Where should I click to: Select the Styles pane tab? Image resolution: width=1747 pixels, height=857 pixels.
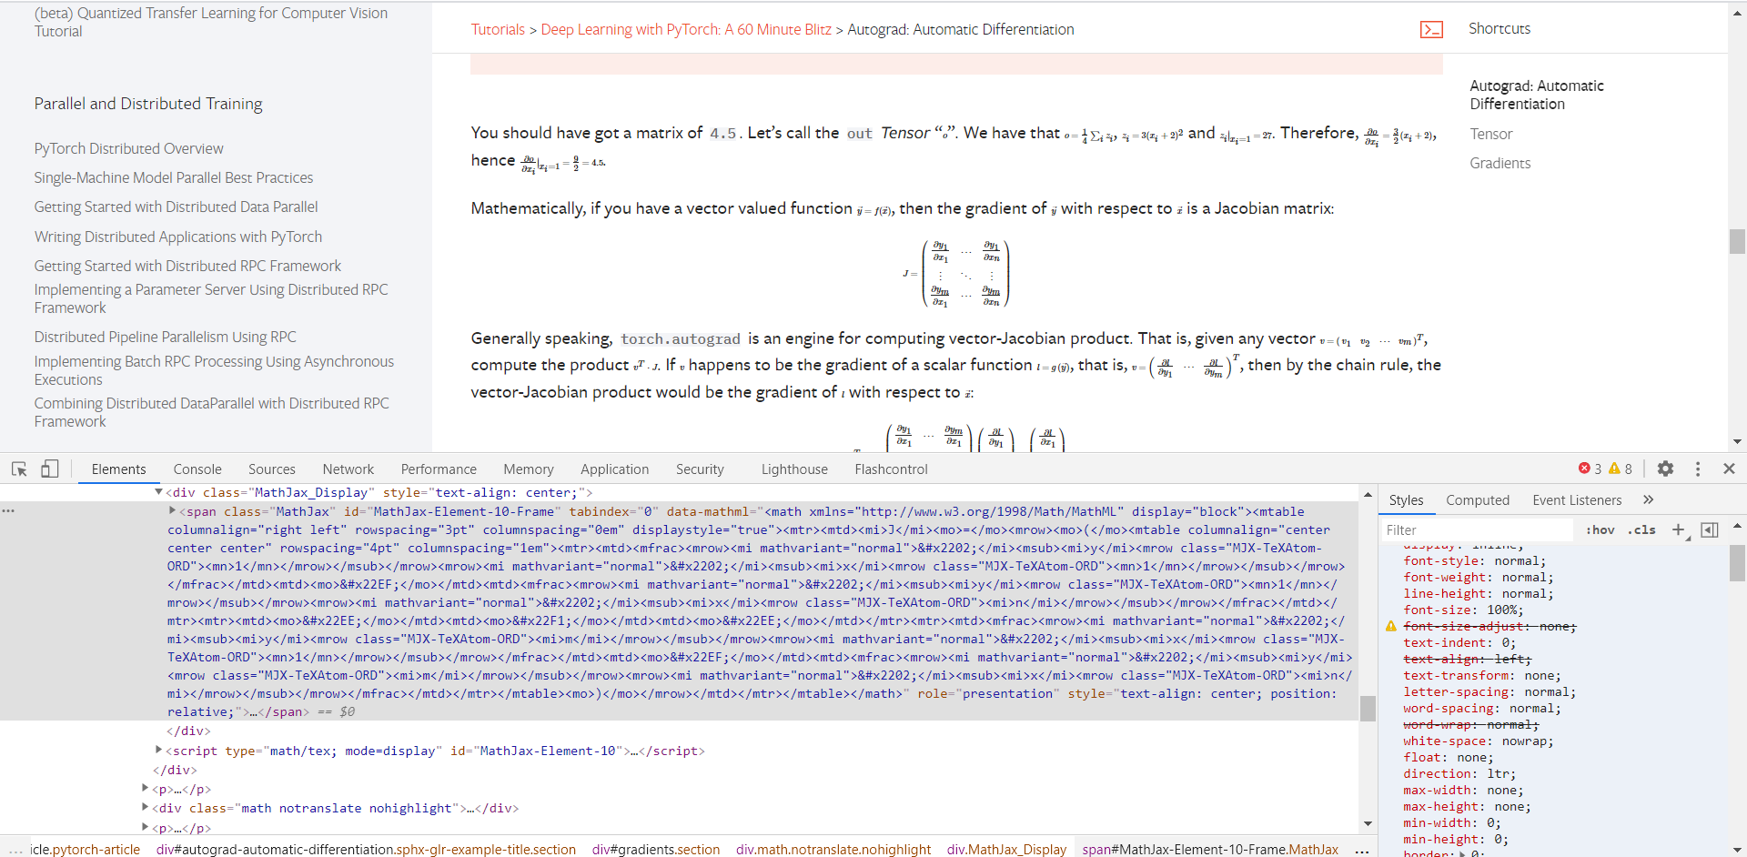point(1406,499)
